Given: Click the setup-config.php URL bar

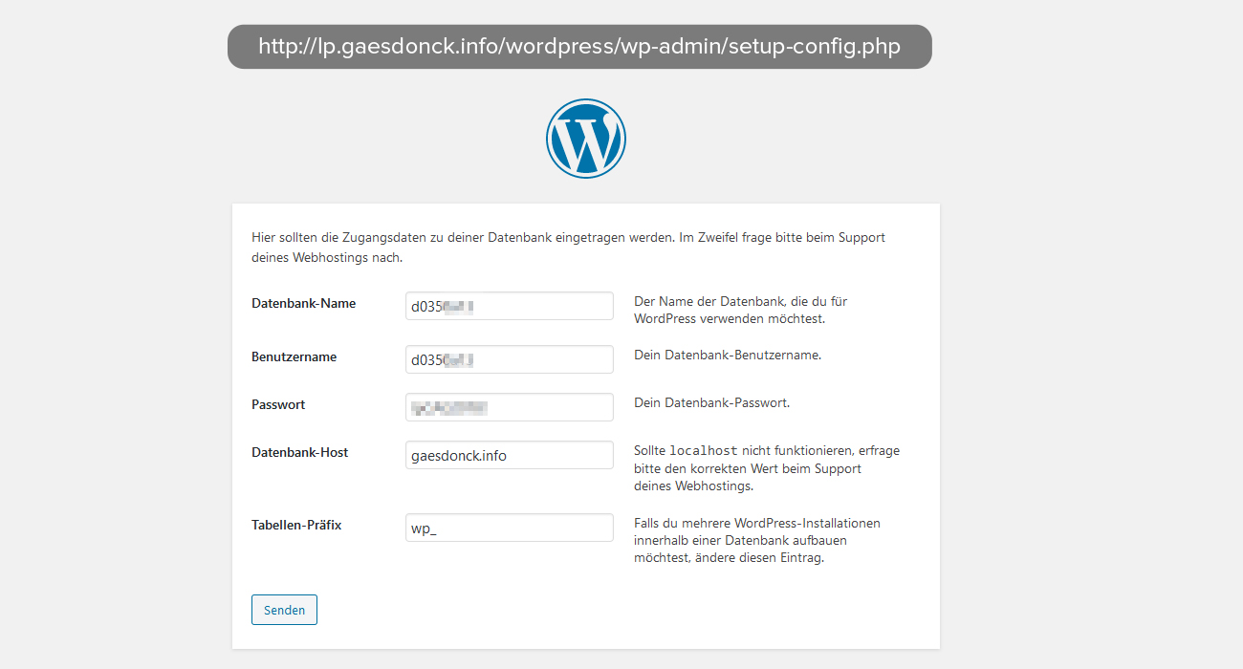Looking at the screenshot, I should coord(579,47).
